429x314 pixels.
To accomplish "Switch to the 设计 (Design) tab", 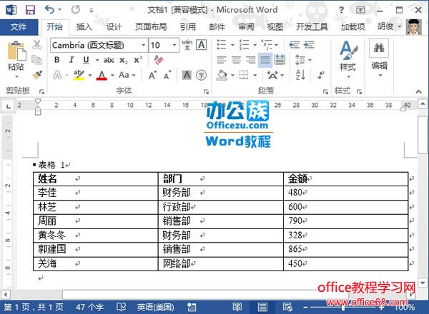I will coord(114,26).
